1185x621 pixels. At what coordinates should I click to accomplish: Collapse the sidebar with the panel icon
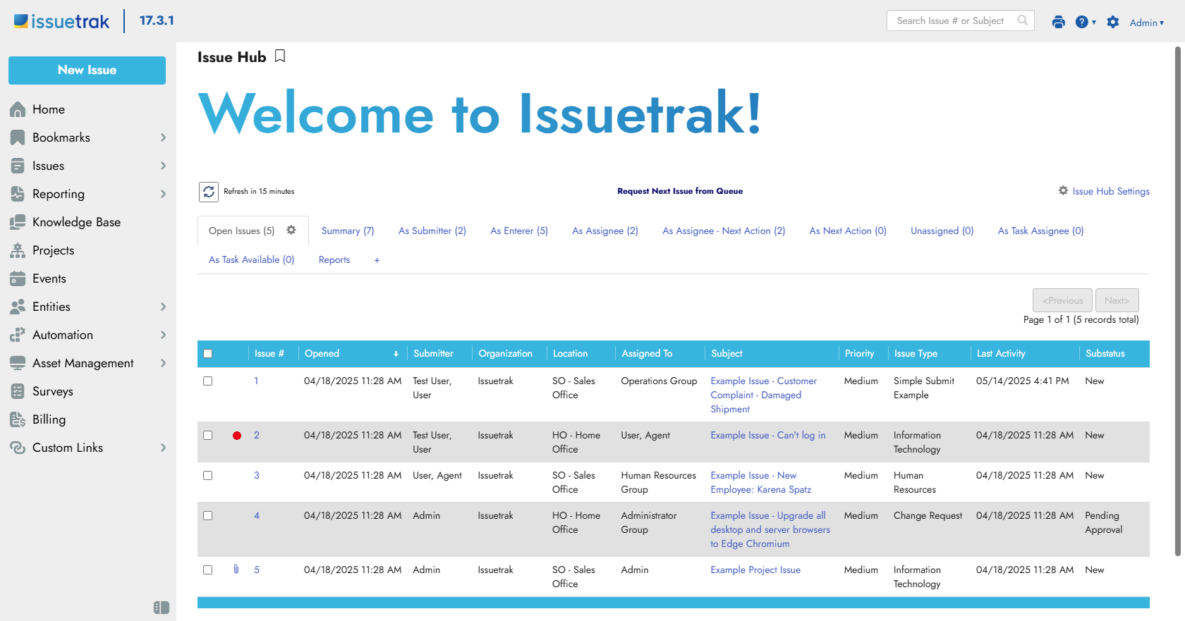tap(162, 608)
